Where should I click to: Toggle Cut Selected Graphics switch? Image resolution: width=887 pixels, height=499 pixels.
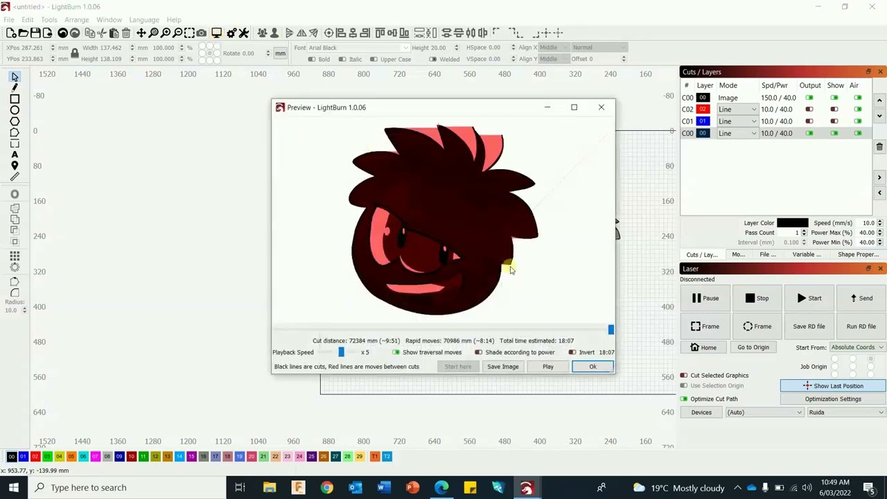[x=684, y=376]
